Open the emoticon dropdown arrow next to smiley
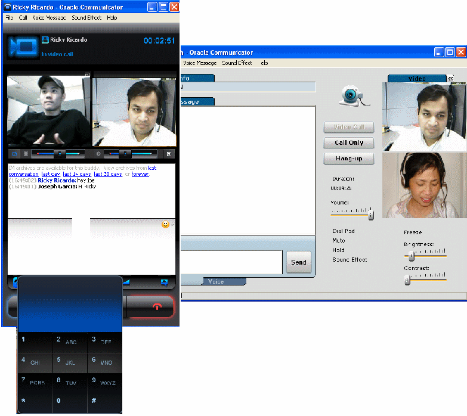The image size is (467, 416). click(x=172, y=225)
